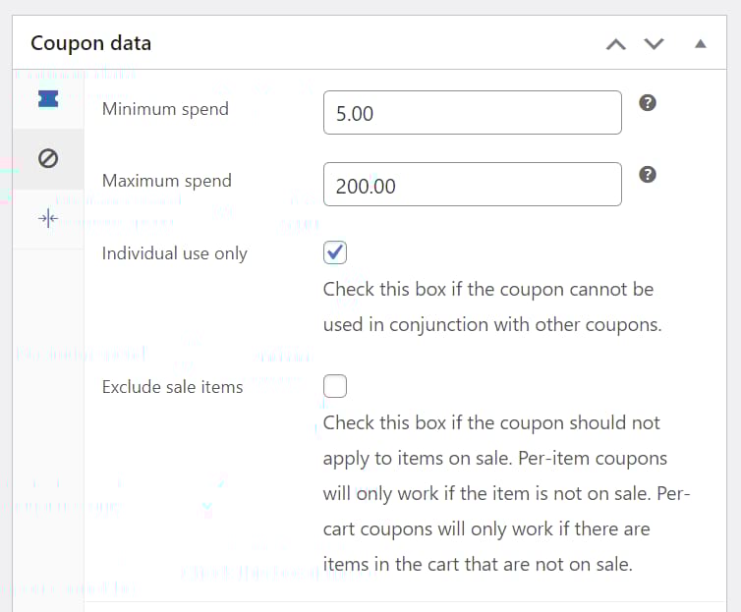Enable Exclude sale items checkbox

[335, 386]
